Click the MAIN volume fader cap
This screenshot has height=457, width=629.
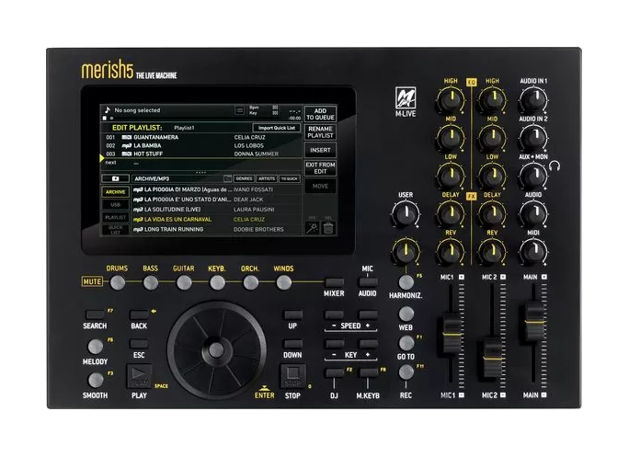click(x=534, y=322)
